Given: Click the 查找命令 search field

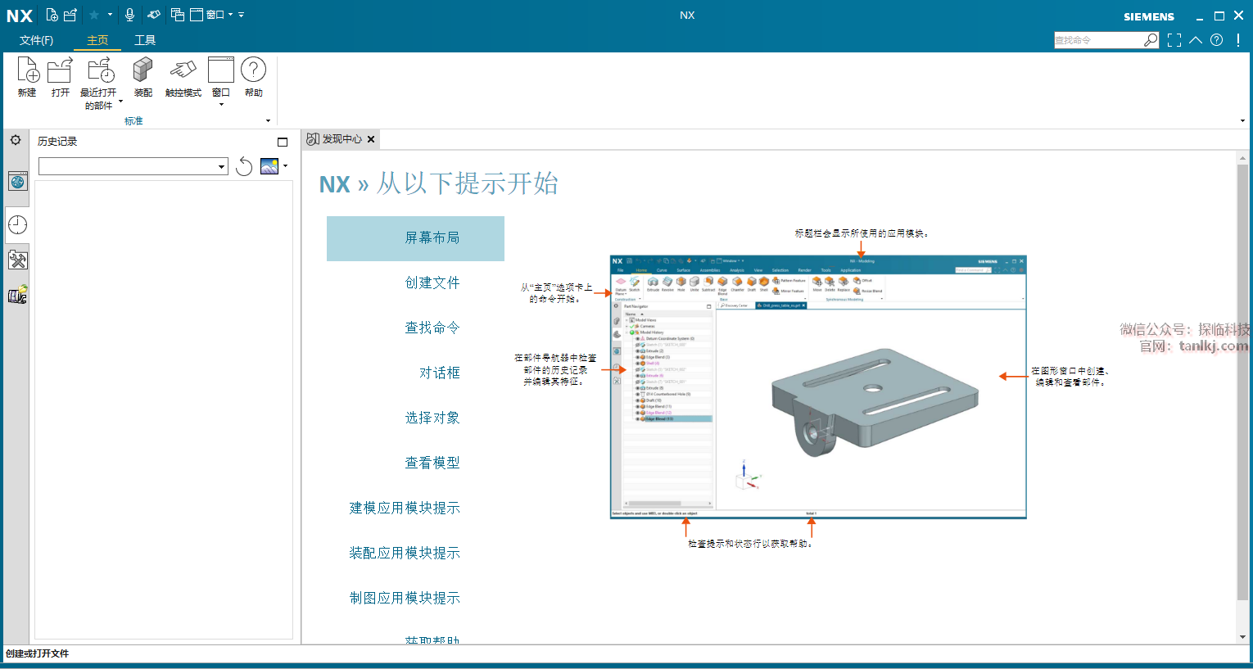Looking at the screenshot, I should [x=1097, y=40].
